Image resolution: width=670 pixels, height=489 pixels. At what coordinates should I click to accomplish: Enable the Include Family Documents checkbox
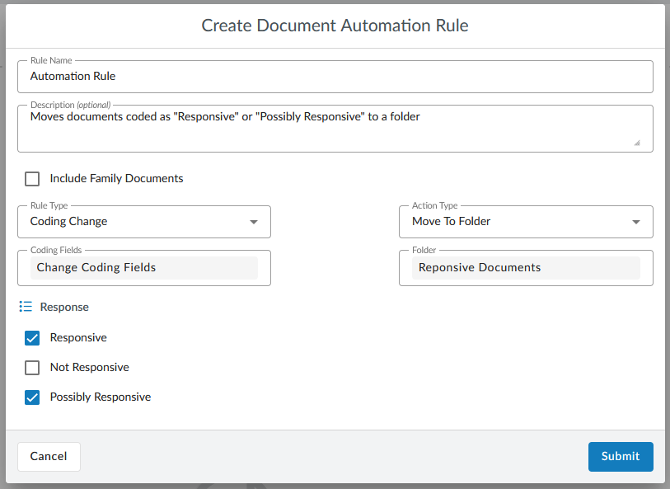(32, 178)
